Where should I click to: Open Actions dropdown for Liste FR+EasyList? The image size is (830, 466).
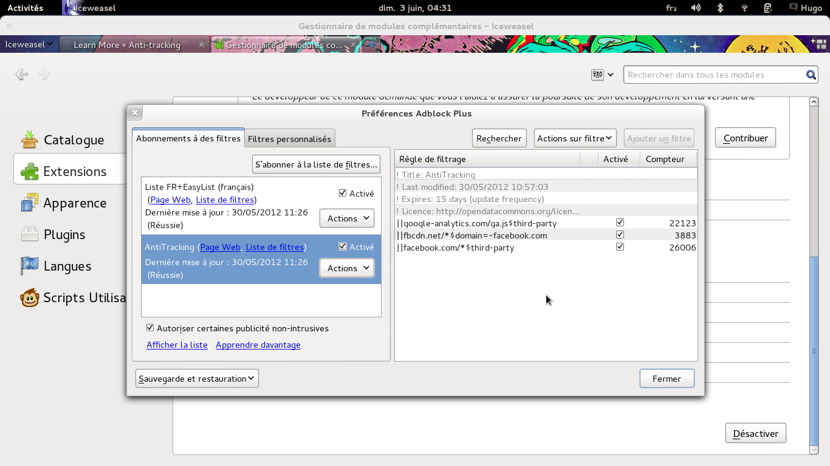point(347,218)
